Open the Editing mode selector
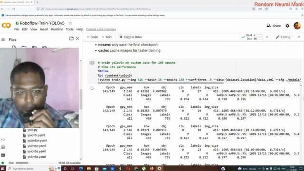The width and height of the screenshot is (304, 171). (x=283, y=37)
